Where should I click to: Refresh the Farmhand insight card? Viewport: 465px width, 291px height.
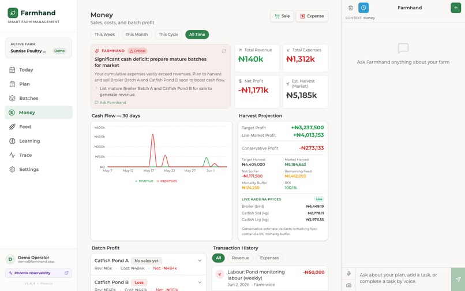pyautogui.click(x=224, y=51)
